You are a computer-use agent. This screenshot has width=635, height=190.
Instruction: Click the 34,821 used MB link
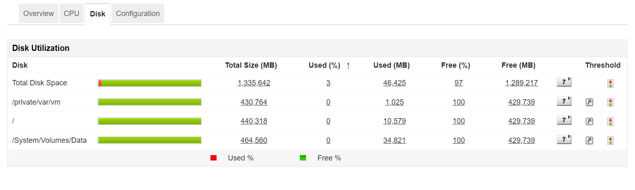[395, 140]
